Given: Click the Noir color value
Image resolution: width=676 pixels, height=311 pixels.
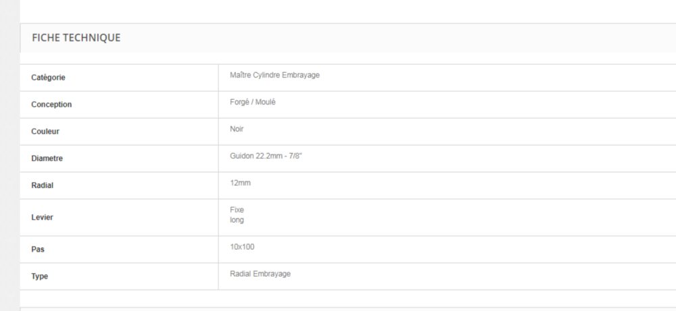Looking at the screenshot, I should point(237,129).
